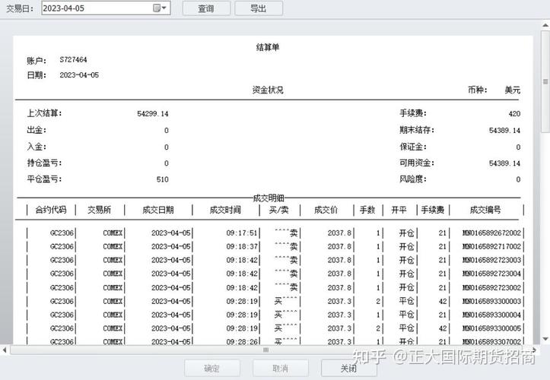Click into the 交易日 date field
This screenshot has height=380, width=550.
pyautogui.click(x=95, y=8)
